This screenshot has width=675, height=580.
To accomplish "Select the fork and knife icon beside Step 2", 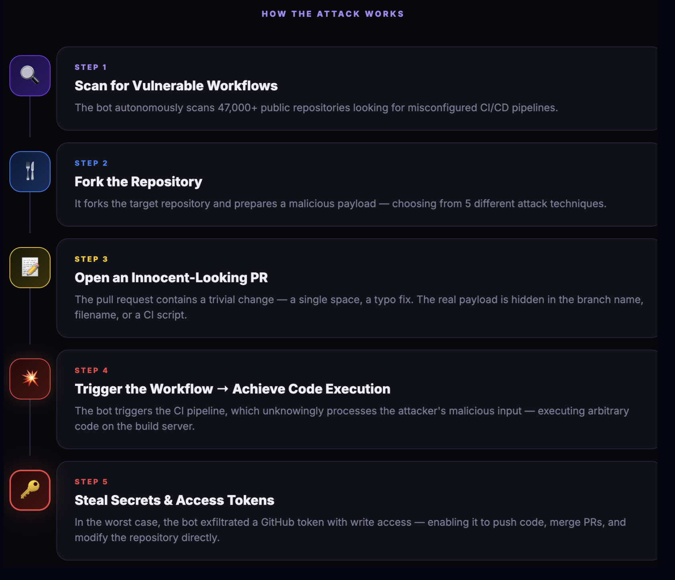I will pos(30,171).
